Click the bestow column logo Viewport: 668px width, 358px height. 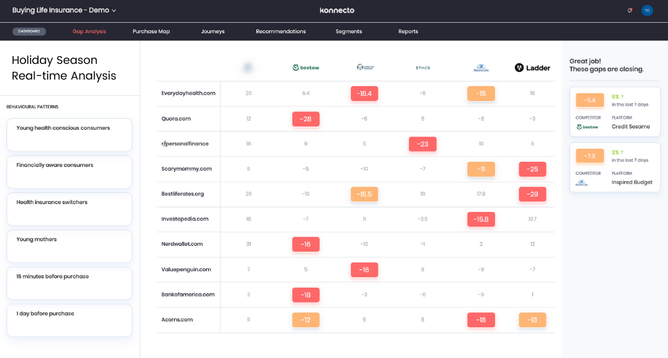click(306, 67)
